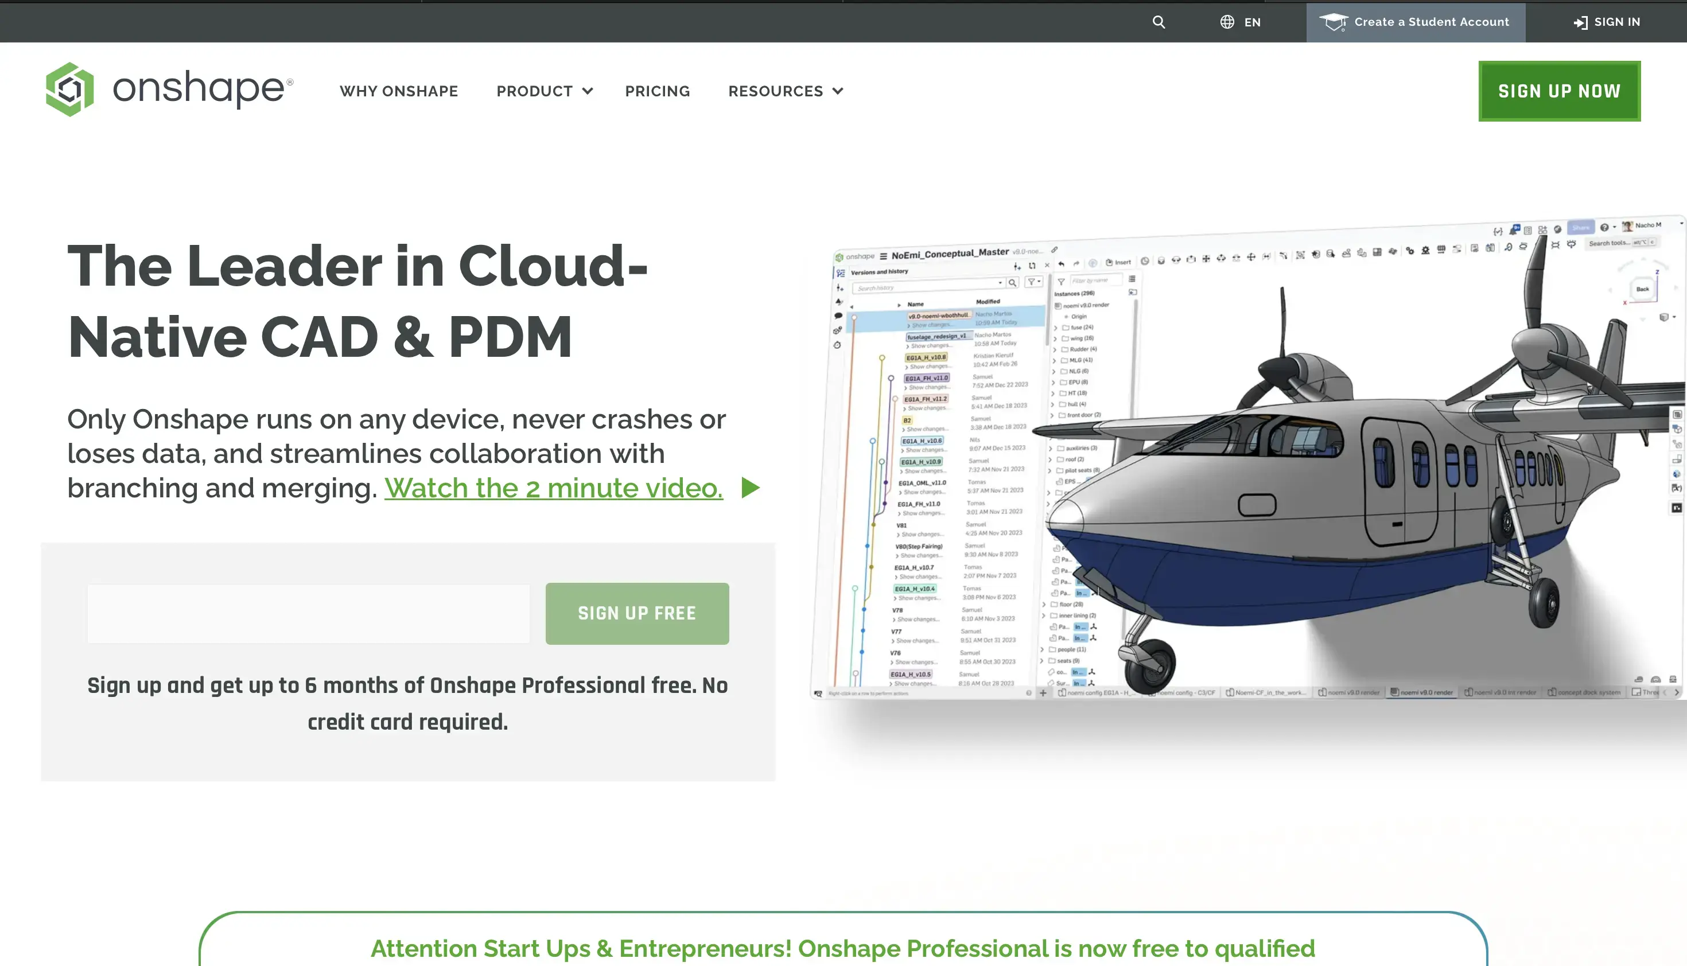The width and height of the screenshot is (1687, 966).
Task: Click the hamburger menu beside NoEmi_Conceptual_Master
Action: (883, 256)
